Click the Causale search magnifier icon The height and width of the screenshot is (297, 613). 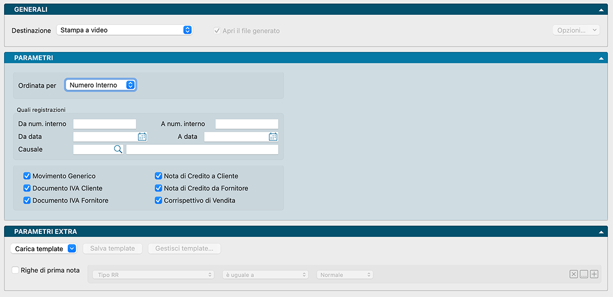coord(118,149)
